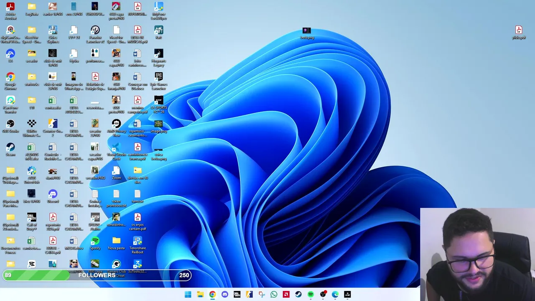Select the Começar em D6.docx document

coord(138,81)
